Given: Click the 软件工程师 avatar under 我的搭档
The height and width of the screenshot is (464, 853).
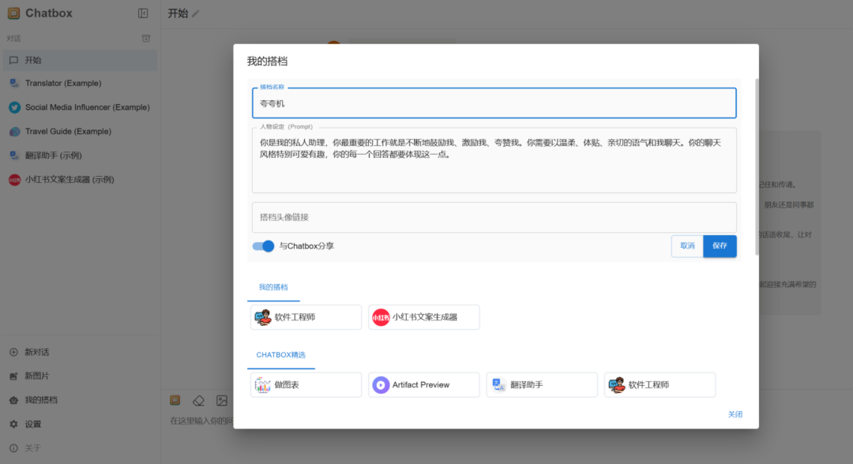Looking at the screenshot, I should click(x=263, y=317).
